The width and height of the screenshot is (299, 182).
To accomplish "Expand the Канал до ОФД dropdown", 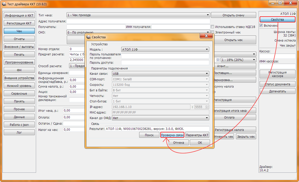I will pos(160,118).
